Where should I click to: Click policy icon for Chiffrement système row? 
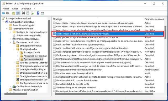pyautogui.click(x=54, y=55)
